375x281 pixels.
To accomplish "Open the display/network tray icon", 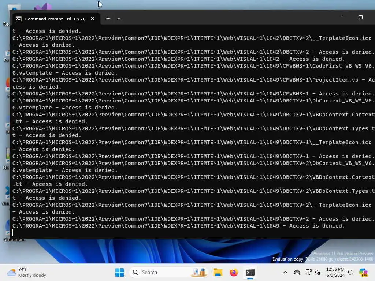I will pos(308,272).
